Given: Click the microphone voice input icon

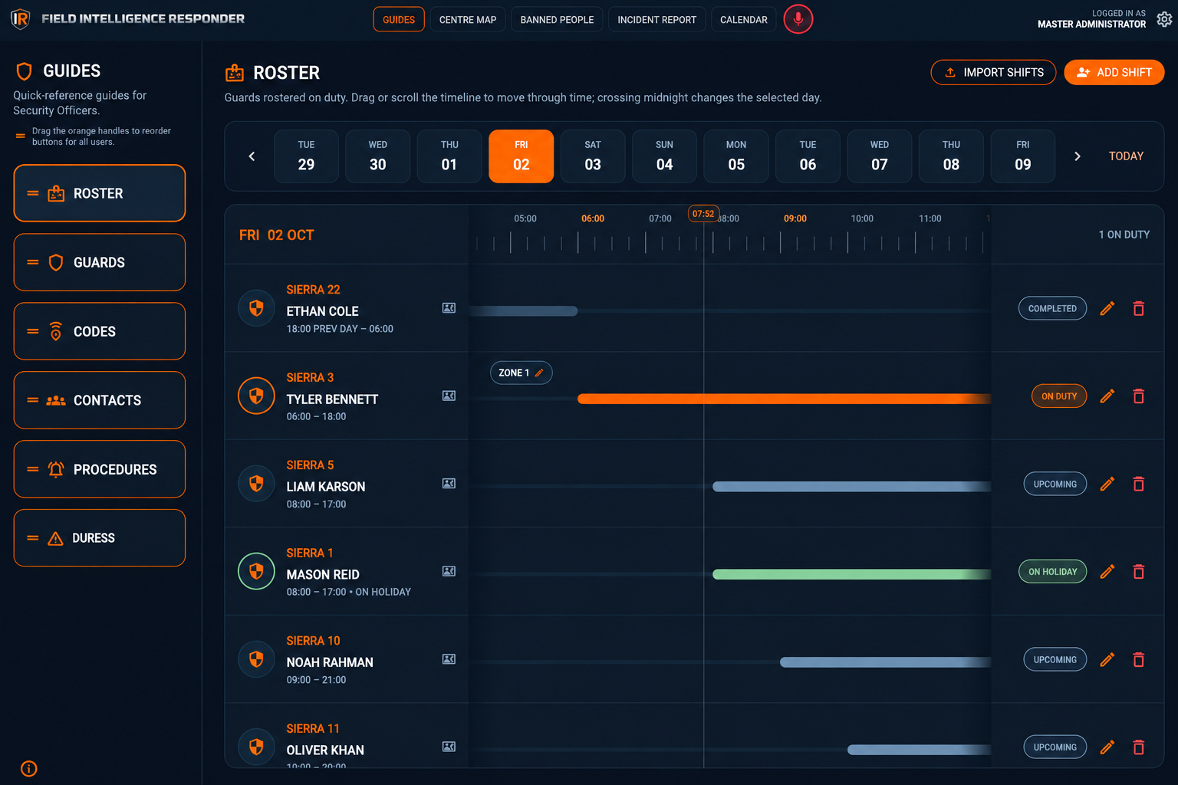Looking at the screenshot, I should [798, 19].
